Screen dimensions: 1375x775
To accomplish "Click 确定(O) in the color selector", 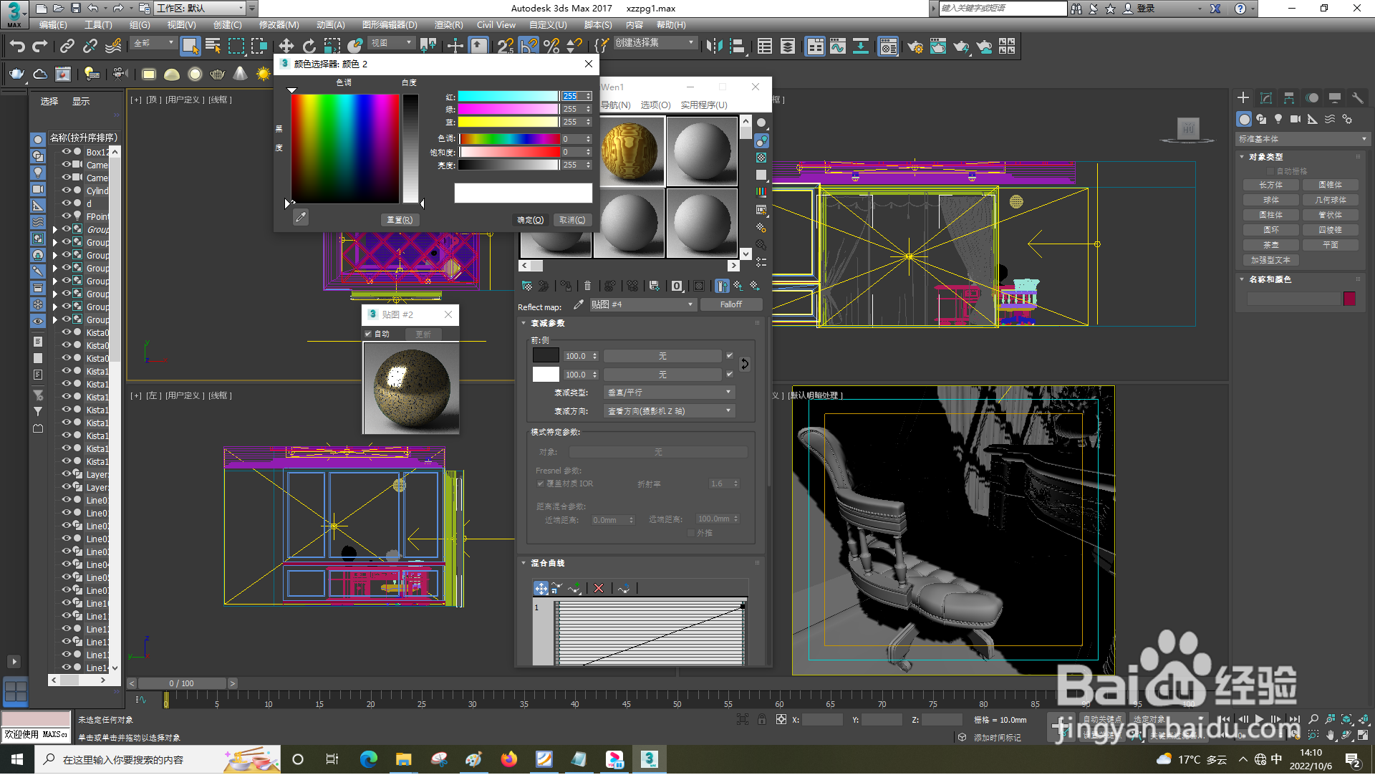I will coord(531,220).
